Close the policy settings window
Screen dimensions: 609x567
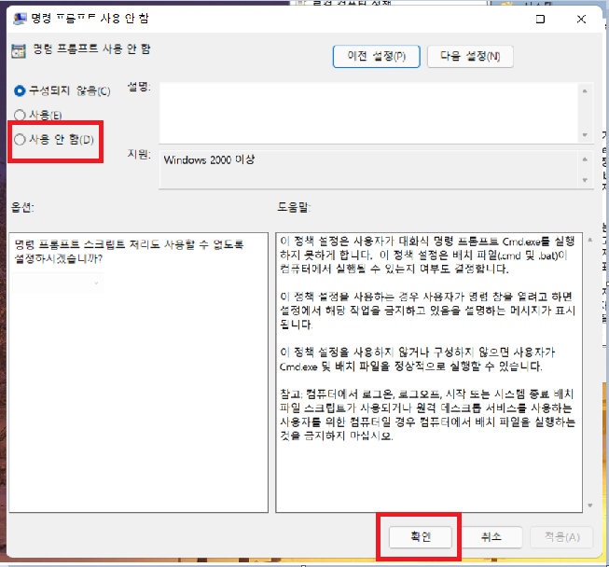click(x=581, y=19)
